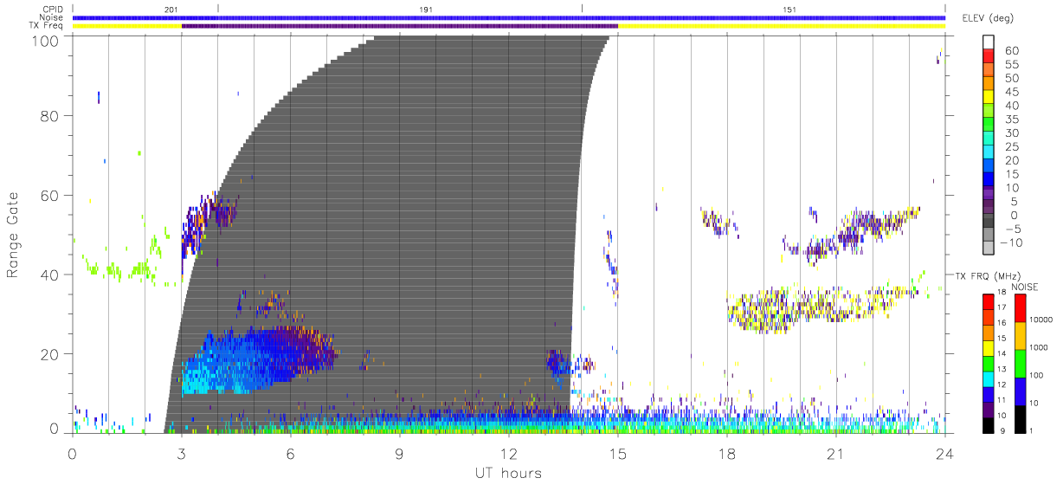Click the y-axis tick label '40'
1063x491 pixels.
coord(49,275)
